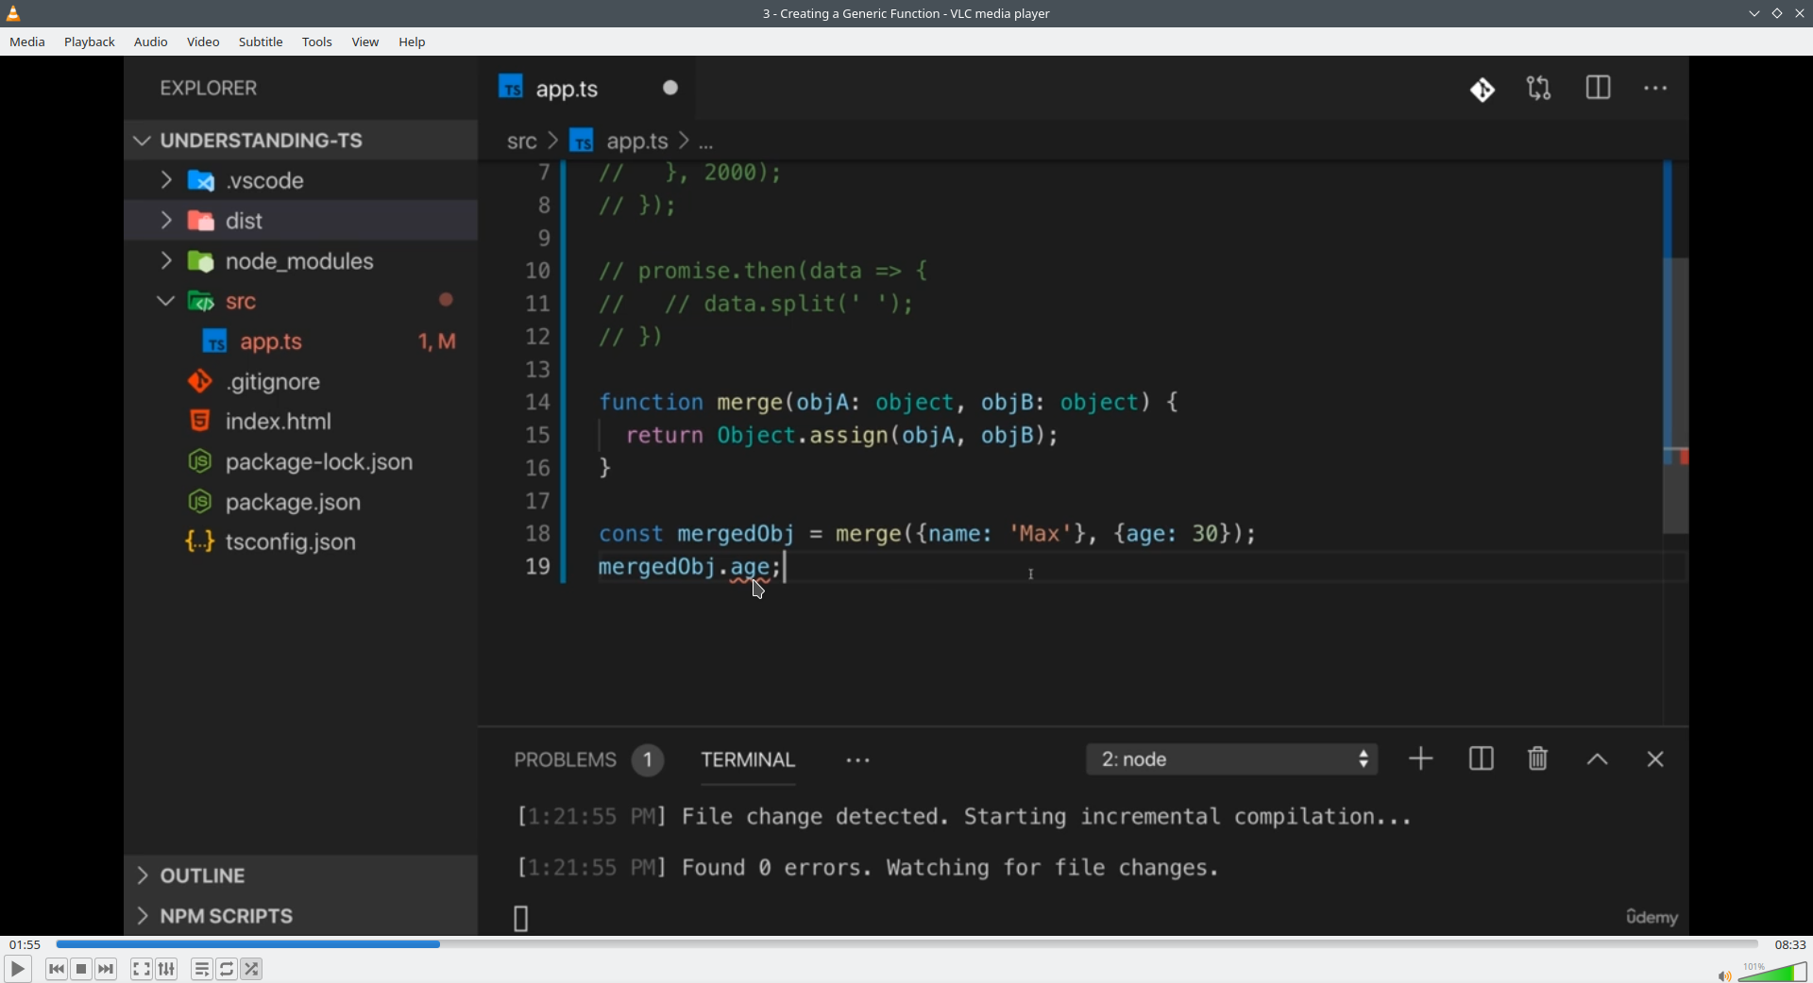
Task: Jump to the previous media item
Action: pos(57,969)
